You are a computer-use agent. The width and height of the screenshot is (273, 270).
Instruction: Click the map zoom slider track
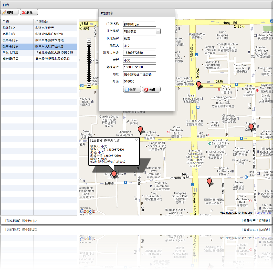[x=89, y=64]
